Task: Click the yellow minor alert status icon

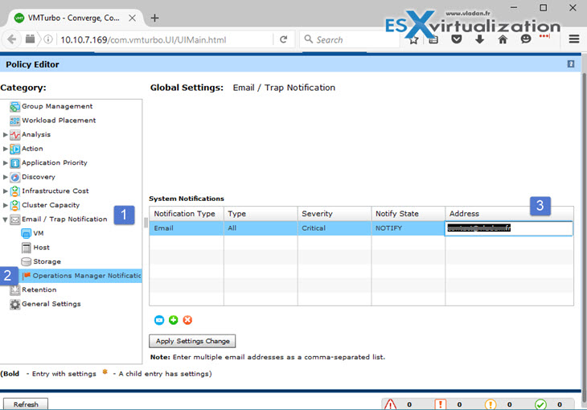Action: pyautogui.click(x=491, y=404)
